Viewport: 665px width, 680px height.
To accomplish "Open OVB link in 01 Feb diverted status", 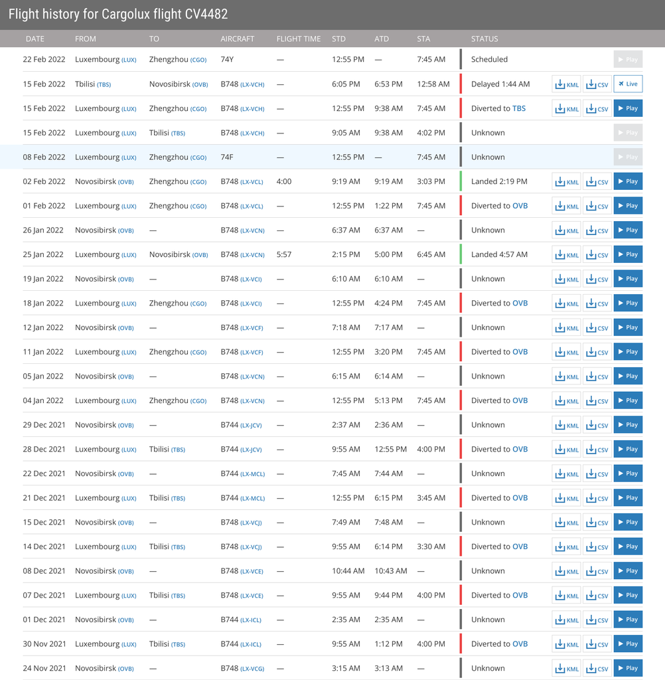I will tap(520, 206).
